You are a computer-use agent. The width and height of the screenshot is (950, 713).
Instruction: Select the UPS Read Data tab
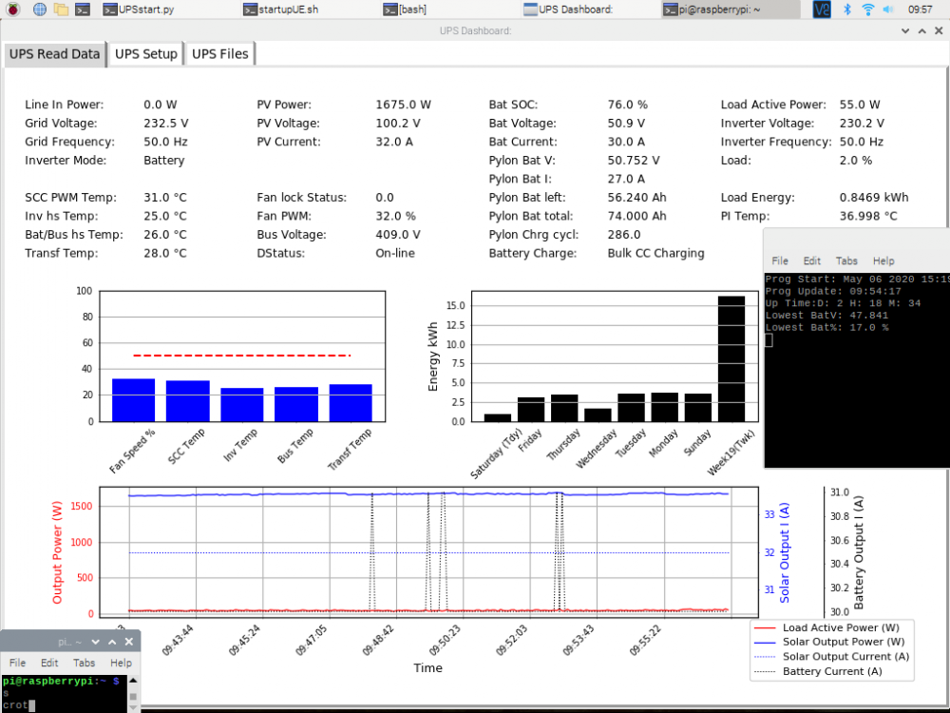[x=54, y=54]
